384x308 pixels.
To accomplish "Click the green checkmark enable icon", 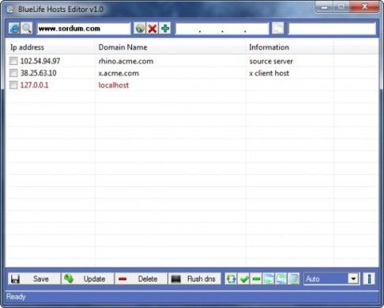I will [x=243, y=279].
